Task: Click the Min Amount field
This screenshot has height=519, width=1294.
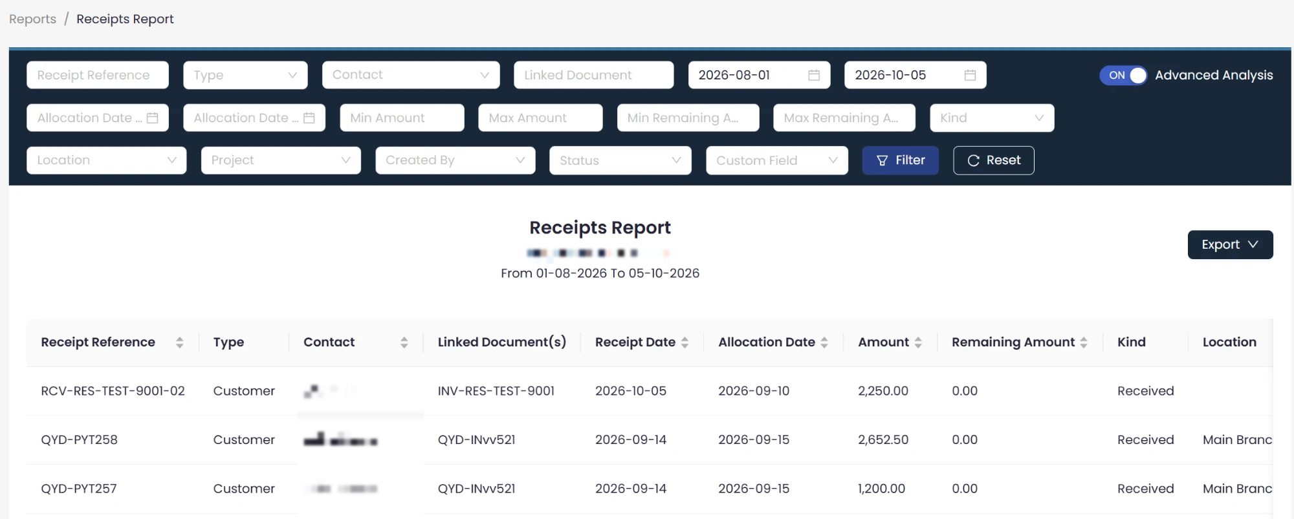Action: [402, 118]
